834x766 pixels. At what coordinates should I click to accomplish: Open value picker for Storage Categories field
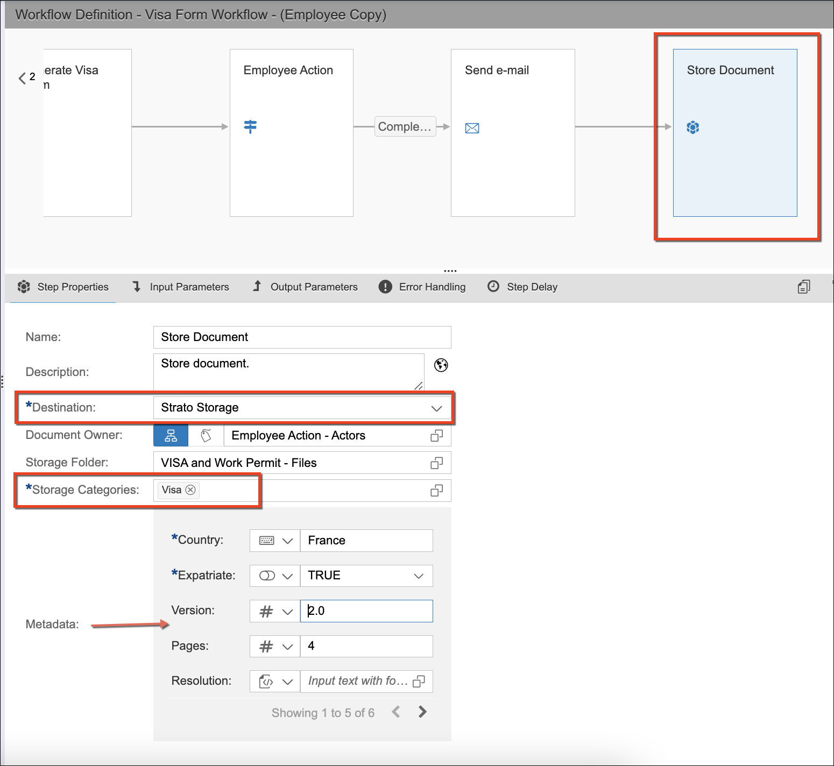pyautogui.click(x=436, y=491)
